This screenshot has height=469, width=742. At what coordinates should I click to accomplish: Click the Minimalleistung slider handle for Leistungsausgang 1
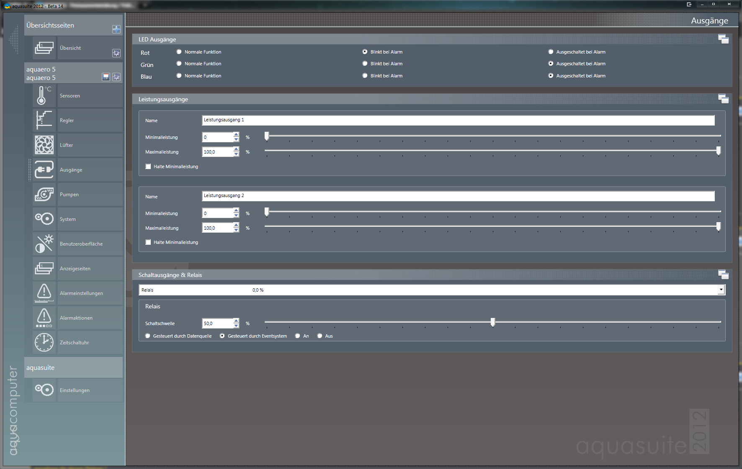click(x=267, y=136)
